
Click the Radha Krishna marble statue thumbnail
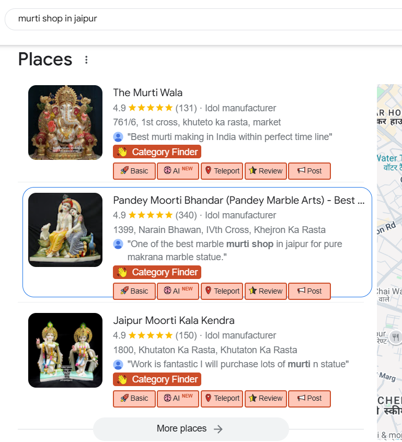tap(65, 230)
